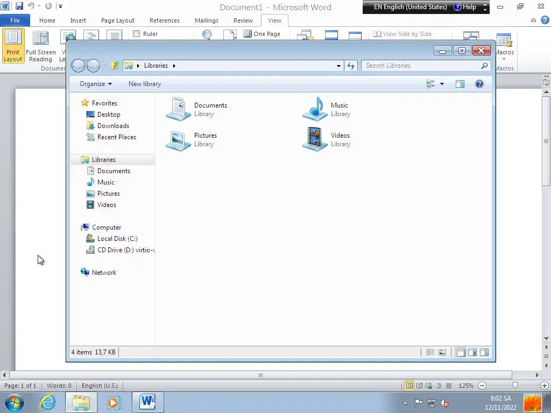Open the recent locations dropdown near back buttons

pyautogui.click(x=104, y=66)
